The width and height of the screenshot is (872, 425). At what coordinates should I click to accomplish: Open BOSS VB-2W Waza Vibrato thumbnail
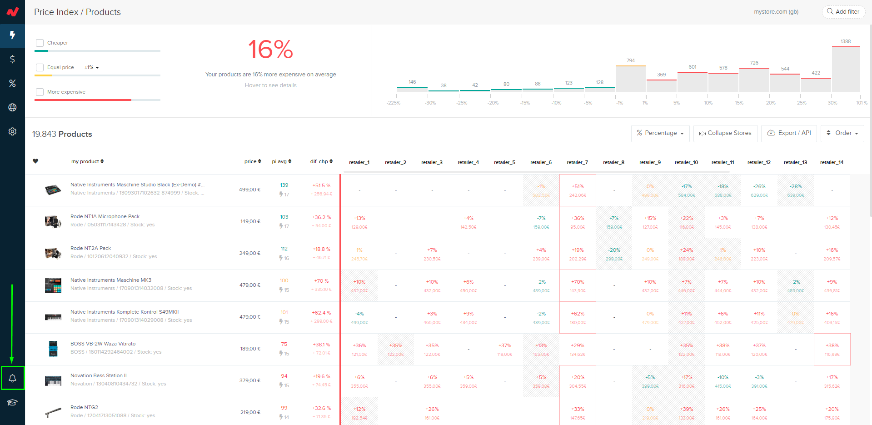(53, 349)
